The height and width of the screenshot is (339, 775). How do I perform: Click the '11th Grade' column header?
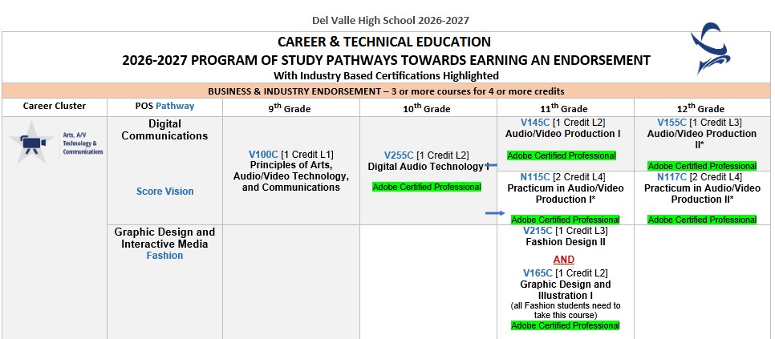click(564, 107)
